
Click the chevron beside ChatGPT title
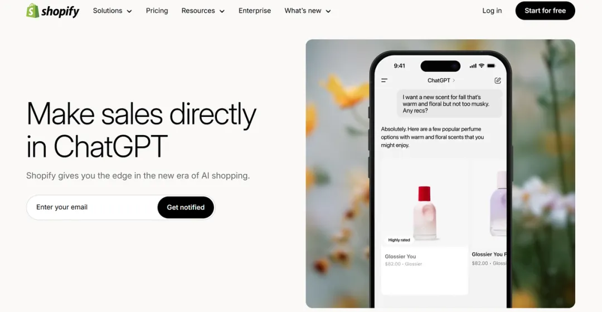[454, 81]
